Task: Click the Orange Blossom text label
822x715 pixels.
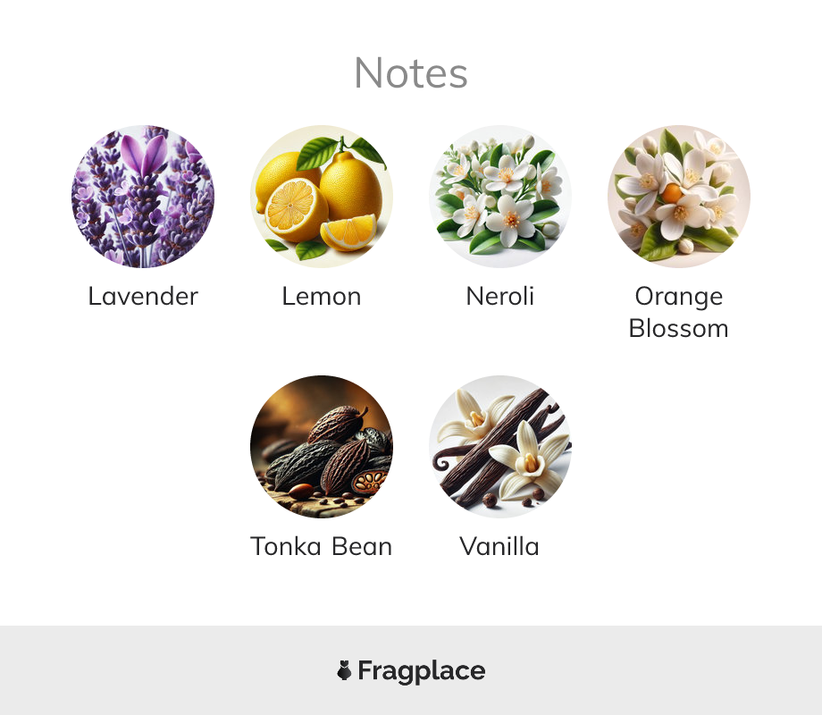Action: 679,313
